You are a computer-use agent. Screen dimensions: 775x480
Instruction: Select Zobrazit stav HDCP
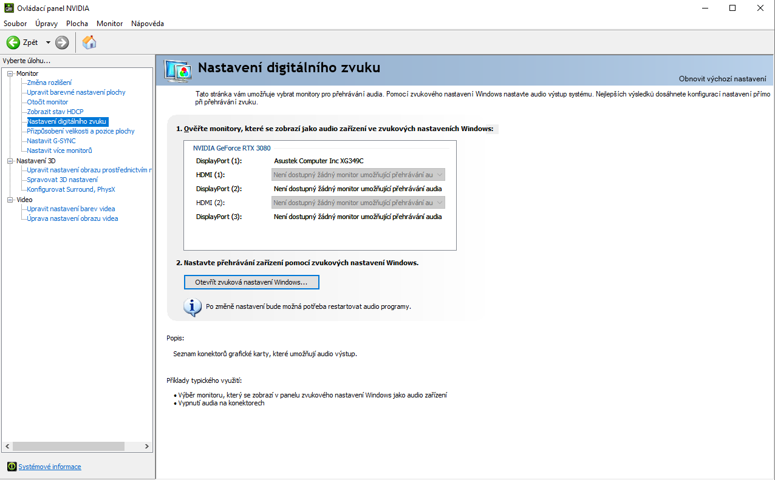(55, 112)
